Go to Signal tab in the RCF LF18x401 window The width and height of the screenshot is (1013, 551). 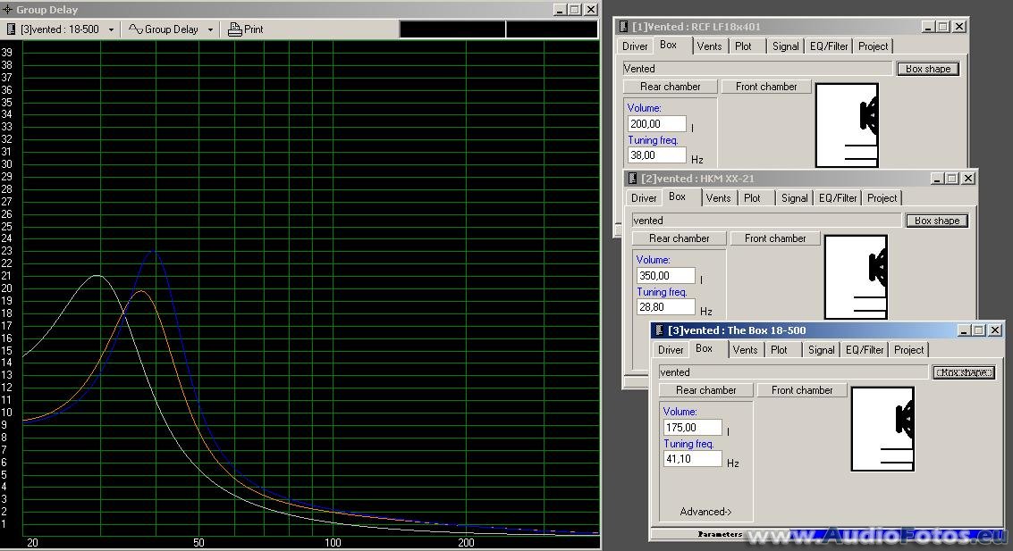click(x=786, y=46)
